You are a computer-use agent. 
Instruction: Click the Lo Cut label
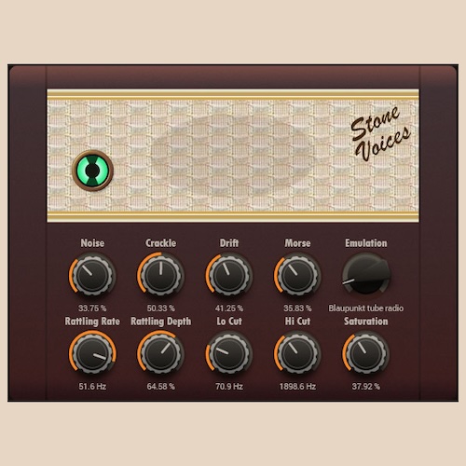229,322
